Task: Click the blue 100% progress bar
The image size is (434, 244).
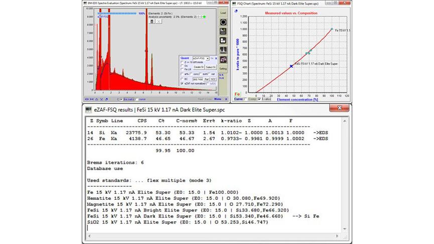Action: pyautogui.click(x=117, y=13)
